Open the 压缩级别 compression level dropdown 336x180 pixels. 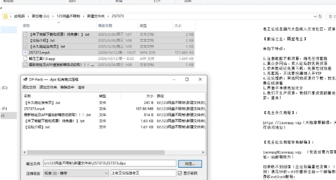click(76, 173)
